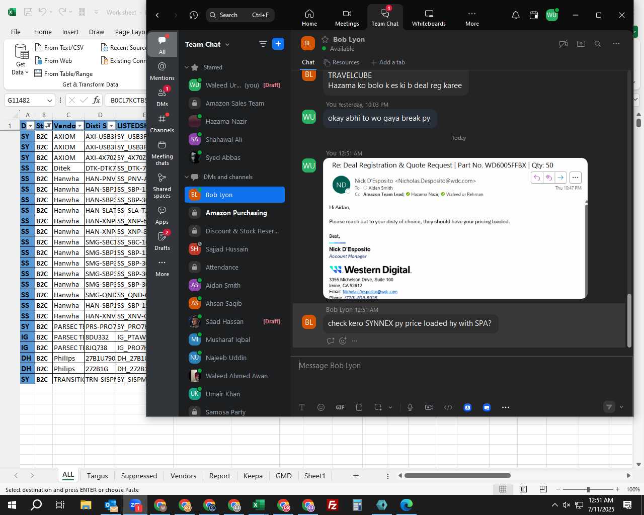This screenshot has height=515, width=644.
Task: Open the Zoom Home tab
Action: 309,18
